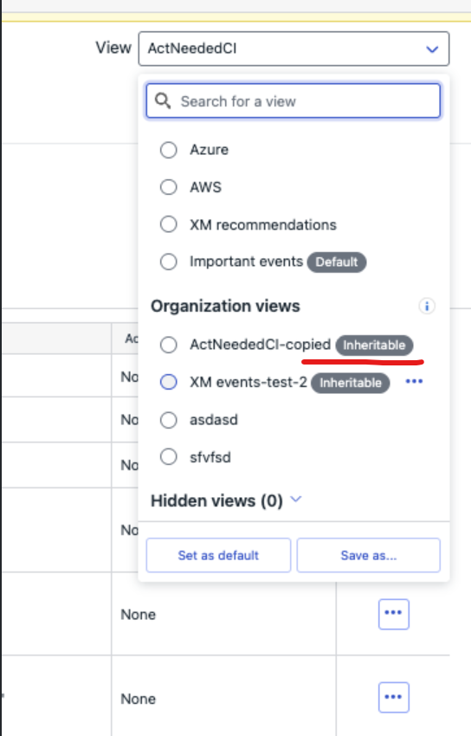
Task: Click the Organization views info icon
Action: tap(427, 307)
